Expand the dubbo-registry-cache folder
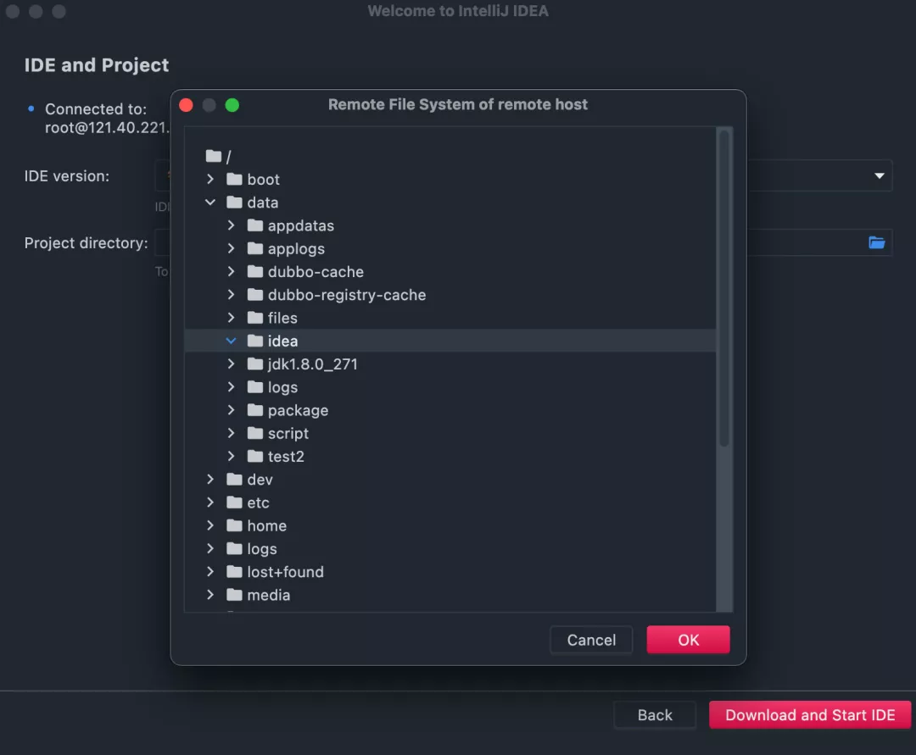Screen dimensions: 916x755 231,295
